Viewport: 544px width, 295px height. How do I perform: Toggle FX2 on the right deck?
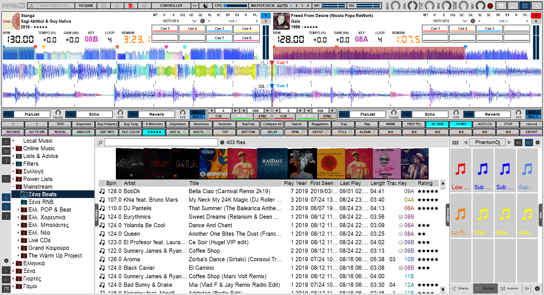406,114
